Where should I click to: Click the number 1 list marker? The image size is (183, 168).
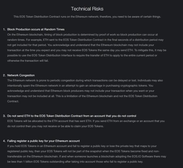(x=4, y=29)
